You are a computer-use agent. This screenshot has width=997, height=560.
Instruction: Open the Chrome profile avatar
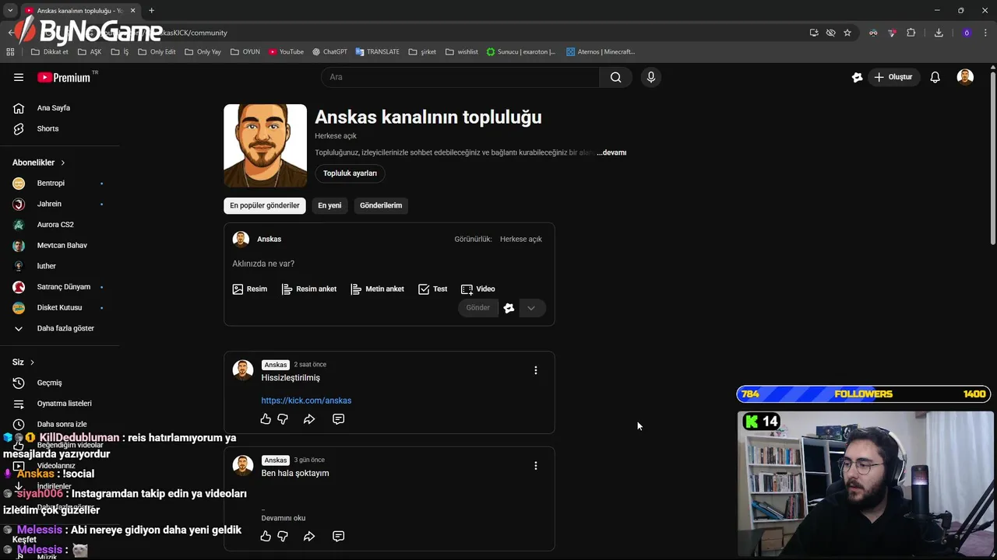pyautogui.click(x=967, y=33)
